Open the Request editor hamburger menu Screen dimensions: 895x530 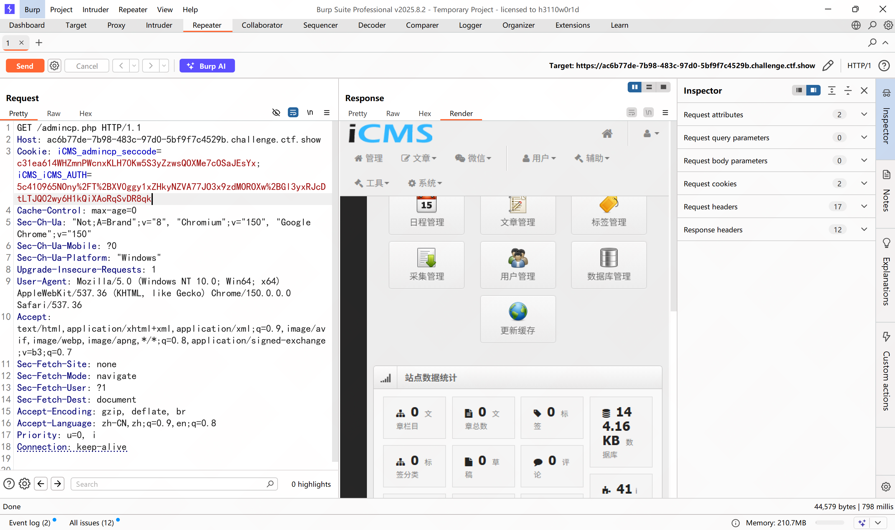[326, 113]
